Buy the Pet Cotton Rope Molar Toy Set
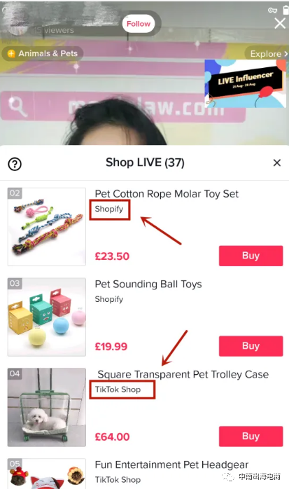The image size is (289, 489). coord(251,256)
